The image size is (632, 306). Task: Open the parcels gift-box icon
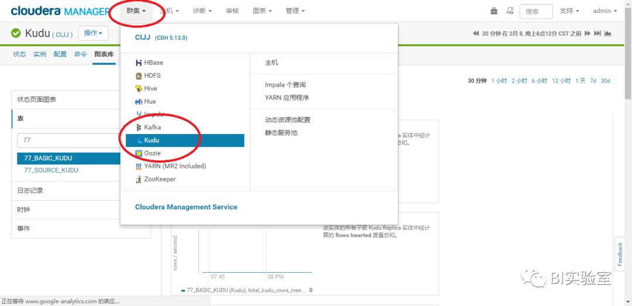point(494,11)
